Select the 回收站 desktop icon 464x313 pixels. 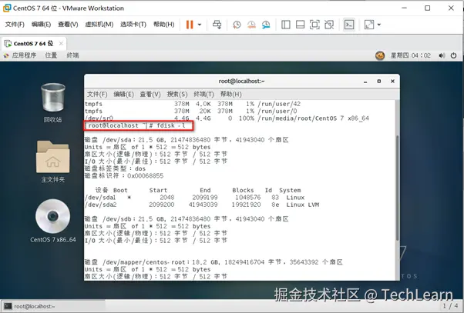pyautogui.click(x=53, y=102)
